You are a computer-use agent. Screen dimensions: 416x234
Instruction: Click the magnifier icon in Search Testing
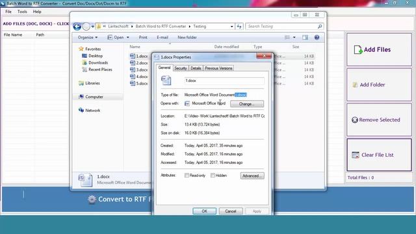click(320, 27)
